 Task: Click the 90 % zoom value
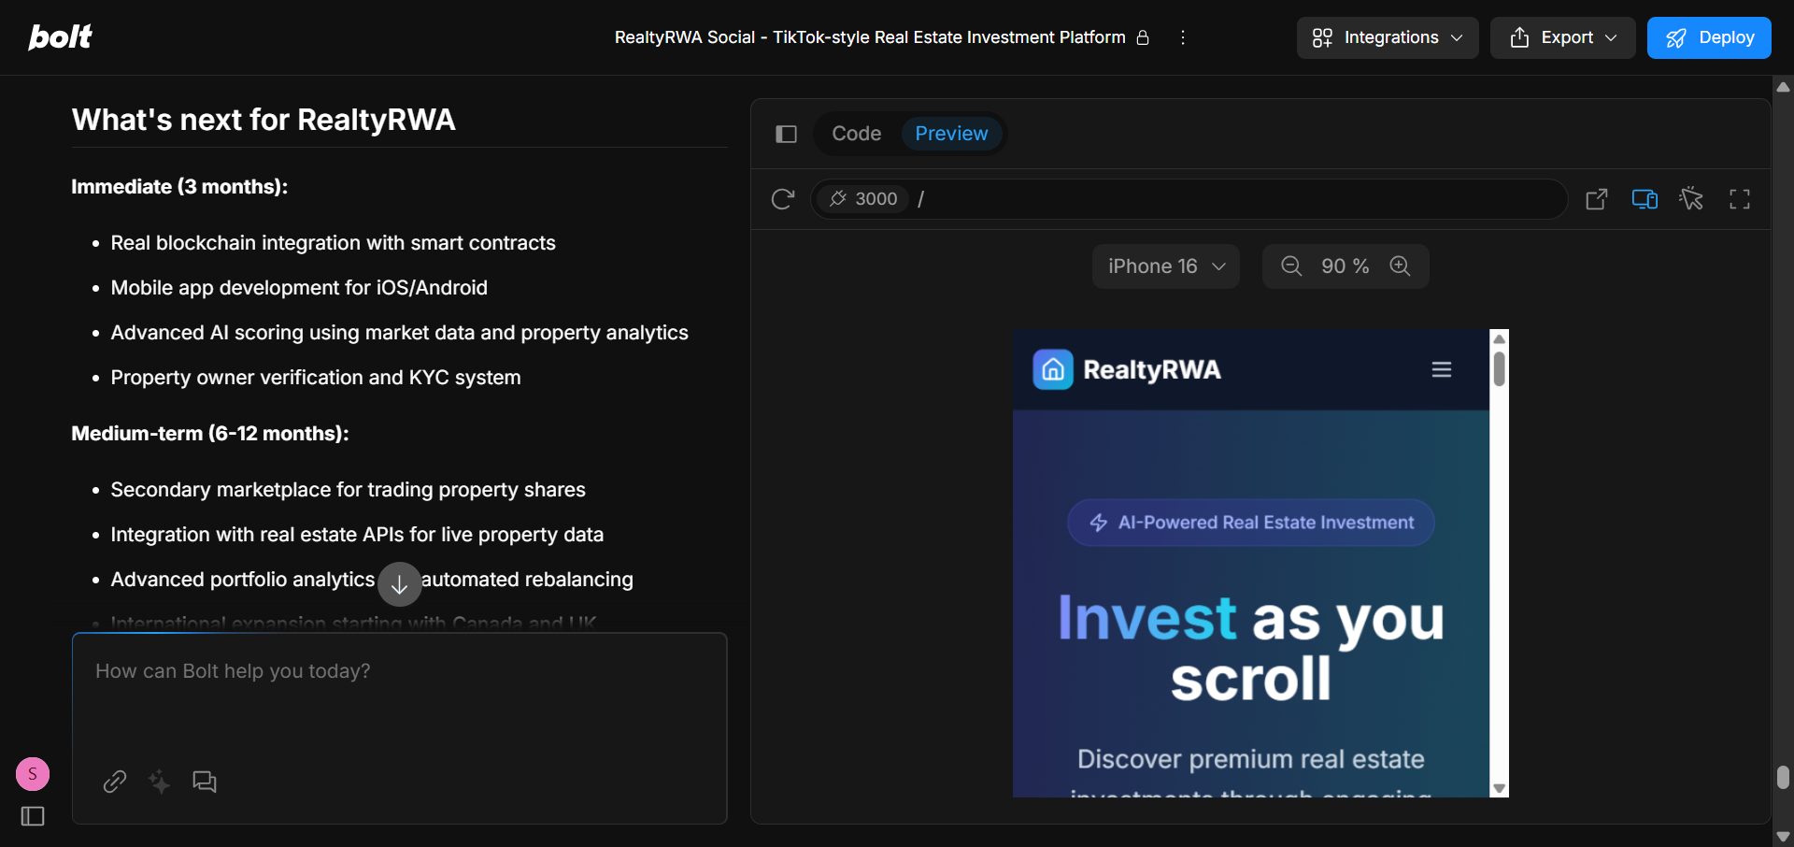pos(1345,266)
